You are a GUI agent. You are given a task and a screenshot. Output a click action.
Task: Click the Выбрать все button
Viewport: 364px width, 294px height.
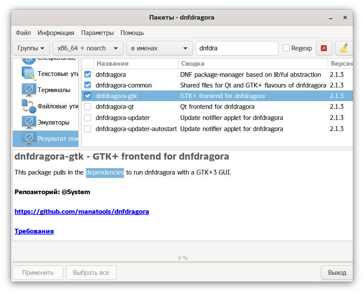91,273
